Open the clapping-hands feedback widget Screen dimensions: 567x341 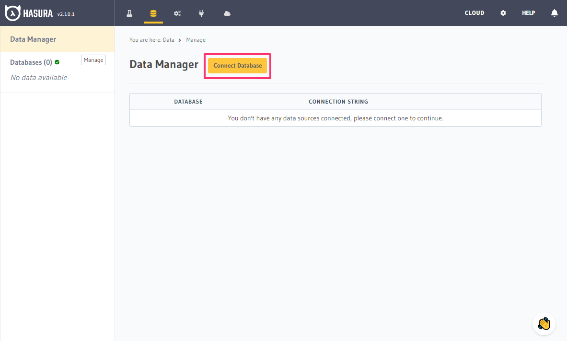[x=544, y=324]
